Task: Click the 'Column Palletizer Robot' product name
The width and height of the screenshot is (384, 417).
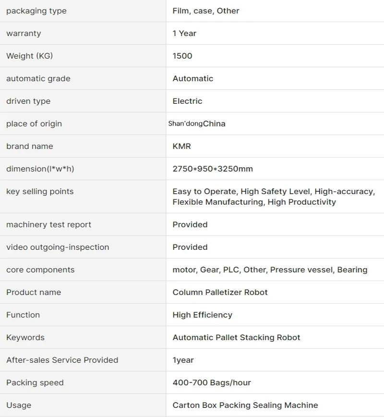Action: [x=220, y=292]
